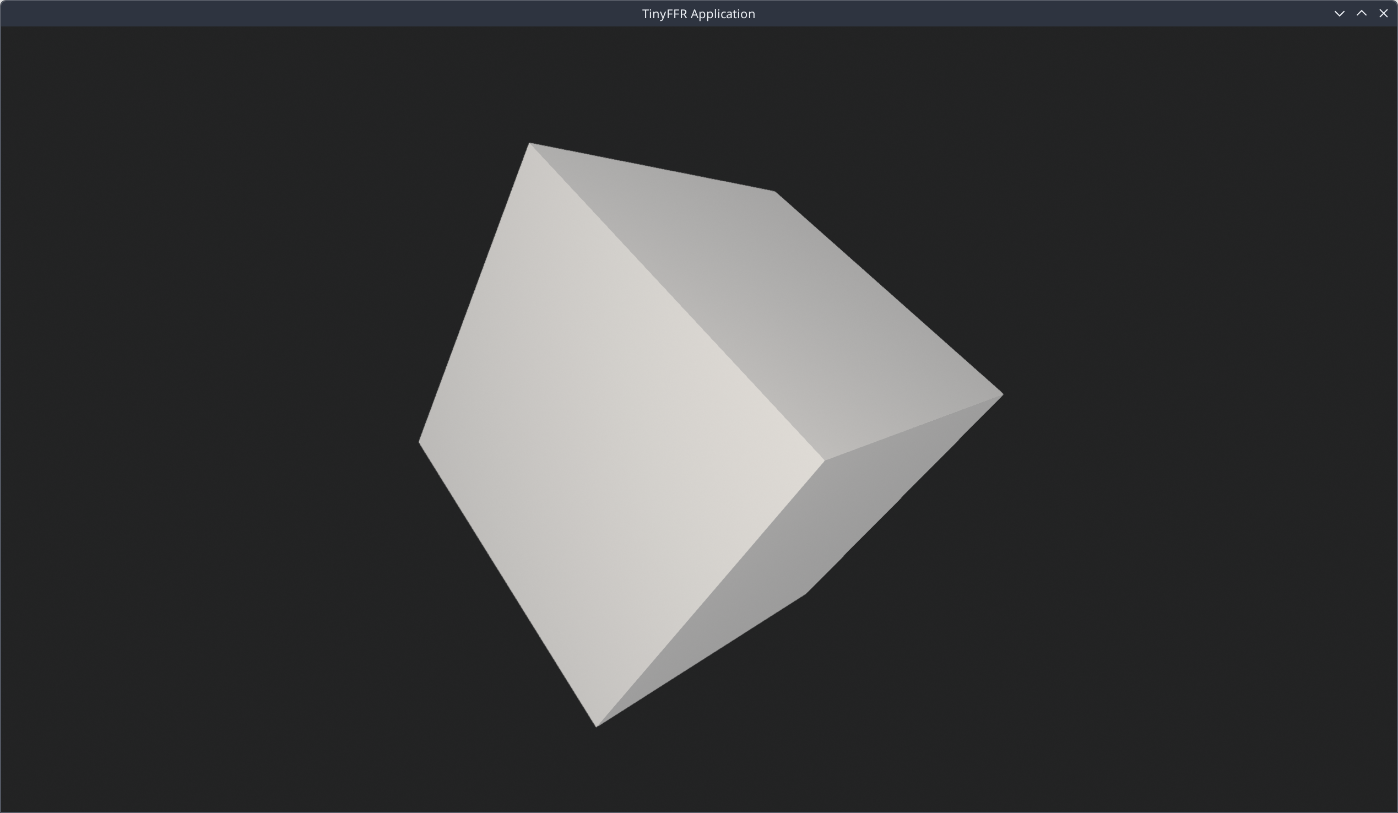Close the TinyFFR Application window
The image size is (1398, 813).
tap(1383, 14)
